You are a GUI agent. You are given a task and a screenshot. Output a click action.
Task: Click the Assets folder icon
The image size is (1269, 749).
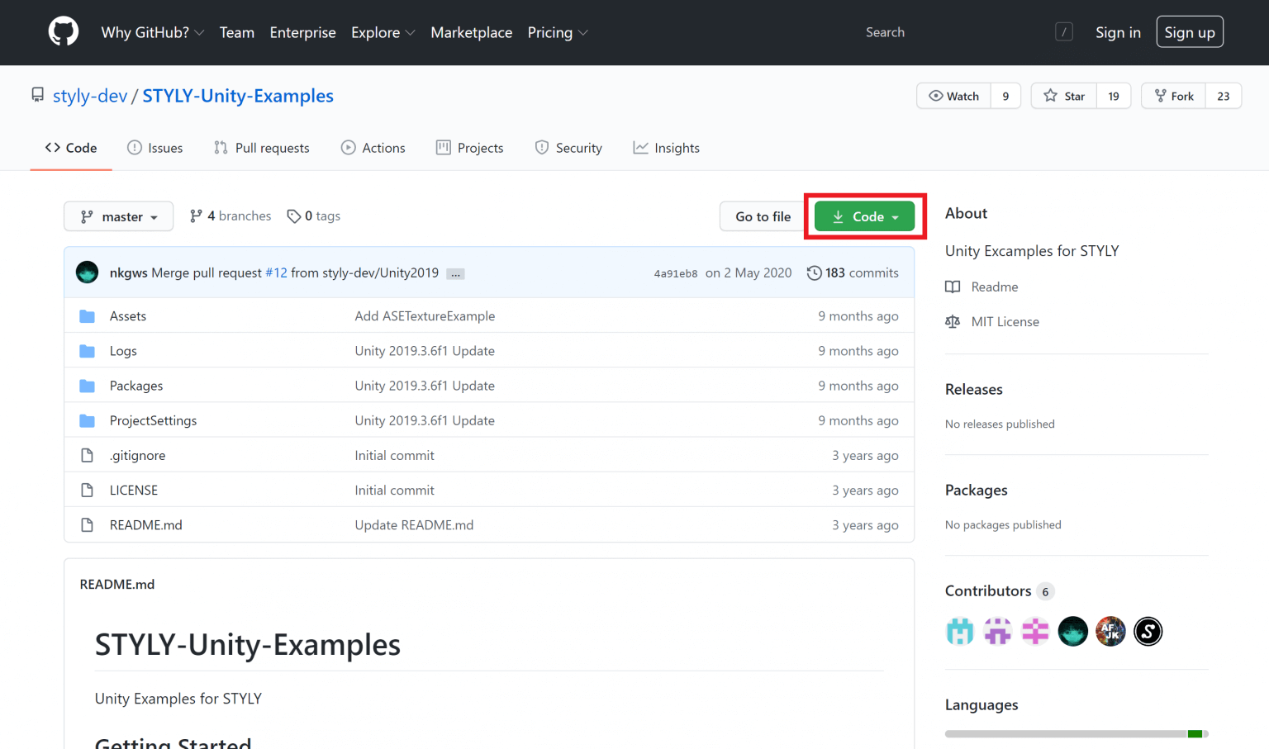coord(87,315)
